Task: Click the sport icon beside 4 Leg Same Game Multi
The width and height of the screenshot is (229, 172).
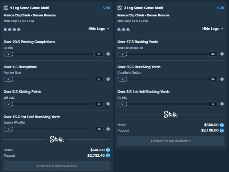Action: click(x=6, y=8)
